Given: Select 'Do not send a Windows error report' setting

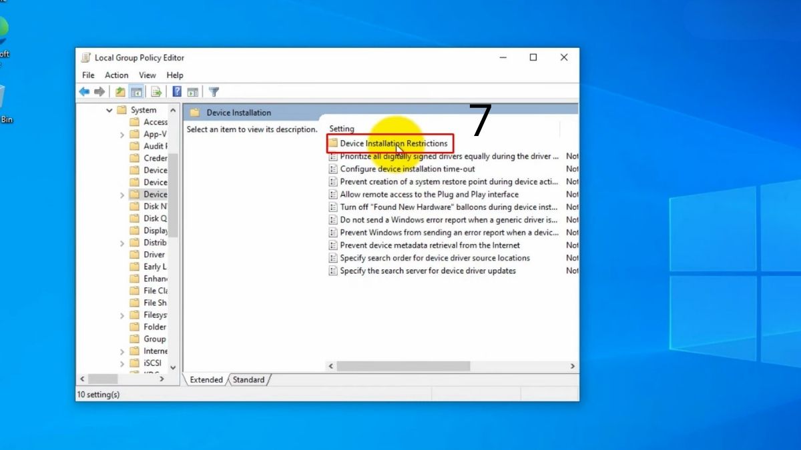Looking at the screenshot, I should [x=449, y=220].
